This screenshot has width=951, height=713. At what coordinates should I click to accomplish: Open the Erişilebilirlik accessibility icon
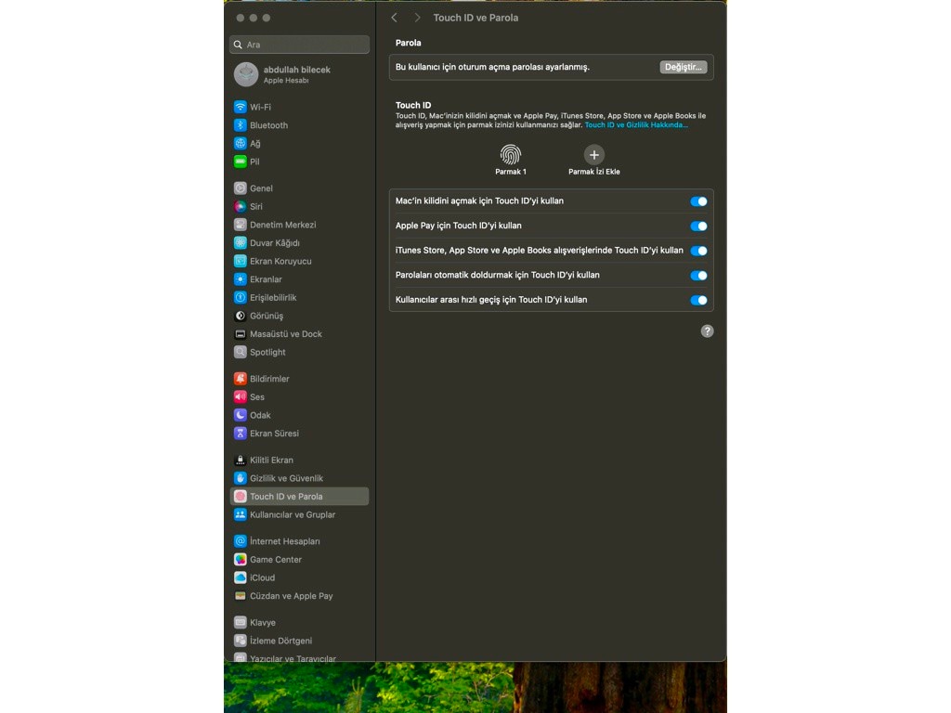click(x=241, y=297)
